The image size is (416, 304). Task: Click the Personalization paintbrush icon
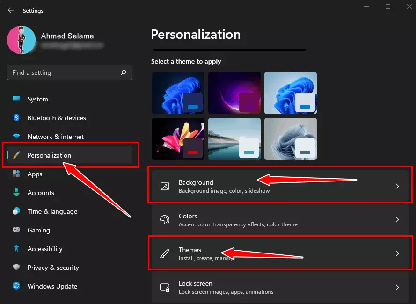pyautogui.click(x=16, y=155)
